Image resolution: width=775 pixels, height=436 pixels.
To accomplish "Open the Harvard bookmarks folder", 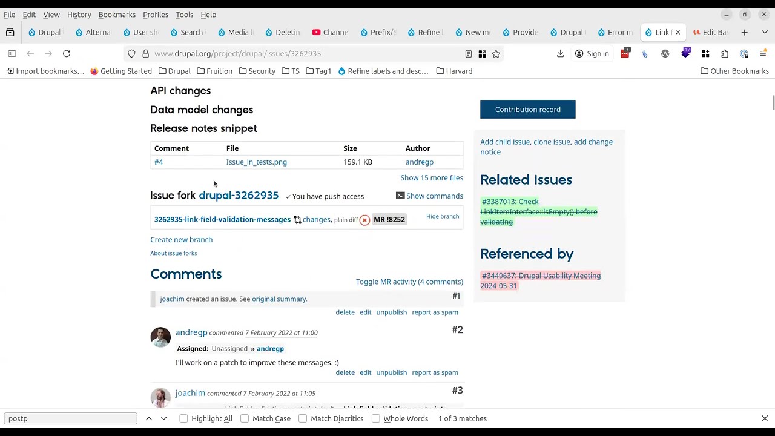I will point(454,71).
